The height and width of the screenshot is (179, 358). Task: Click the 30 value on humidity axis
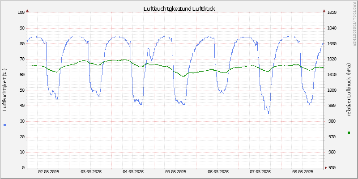point(22,121)
